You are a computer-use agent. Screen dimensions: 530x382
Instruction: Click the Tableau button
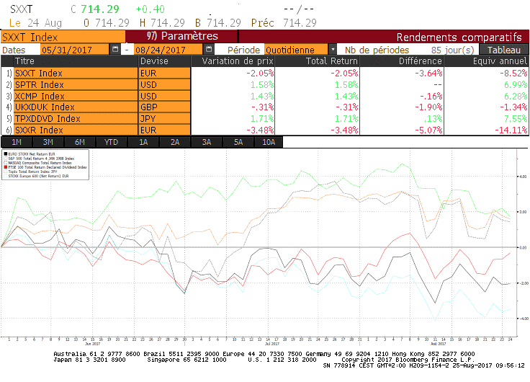pyautogui.click(x=503, y=50)
